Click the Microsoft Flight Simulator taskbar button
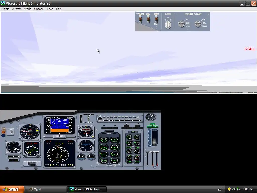The width and height of the screenshot is (257, 193). [87, 189]
